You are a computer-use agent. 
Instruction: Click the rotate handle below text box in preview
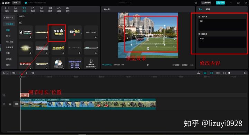point(148,49)
